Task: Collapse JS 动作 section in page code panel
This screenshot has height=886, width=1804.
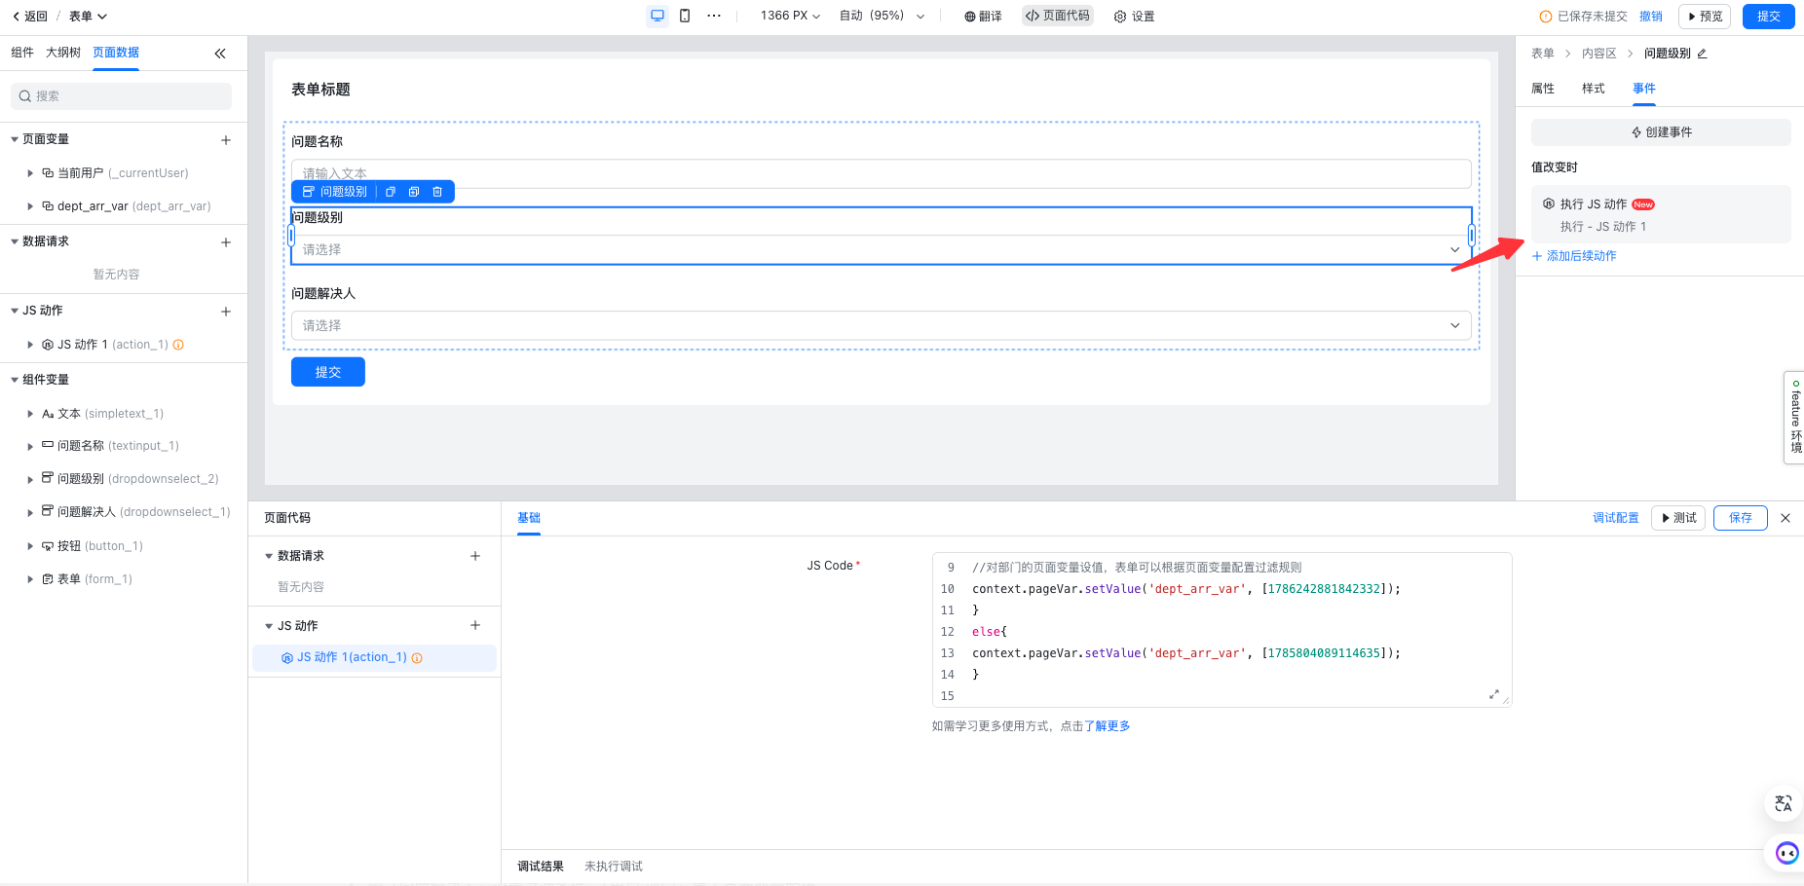Action: point(269,626)
